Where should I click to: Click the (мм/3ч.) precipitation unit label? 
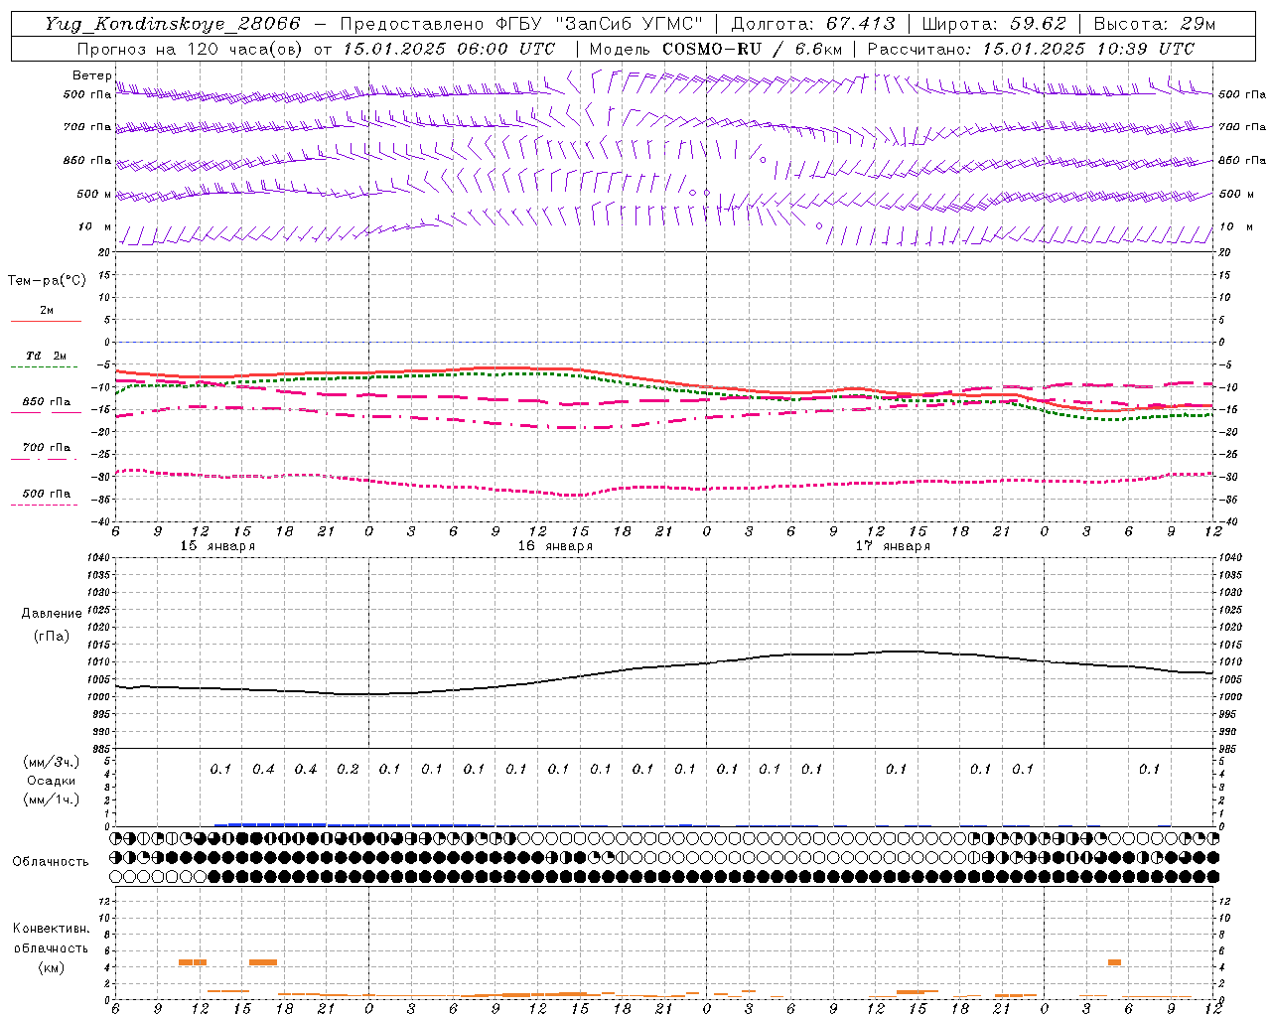(x=51, y=762)
